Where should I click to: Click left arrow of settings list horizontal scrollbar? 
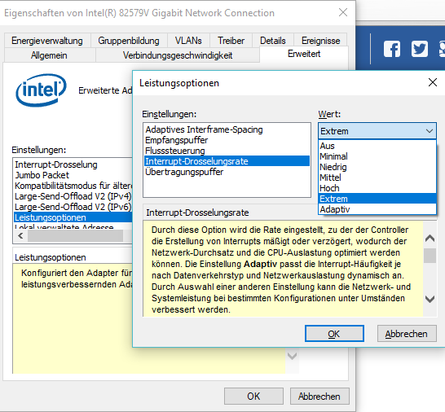20,236
